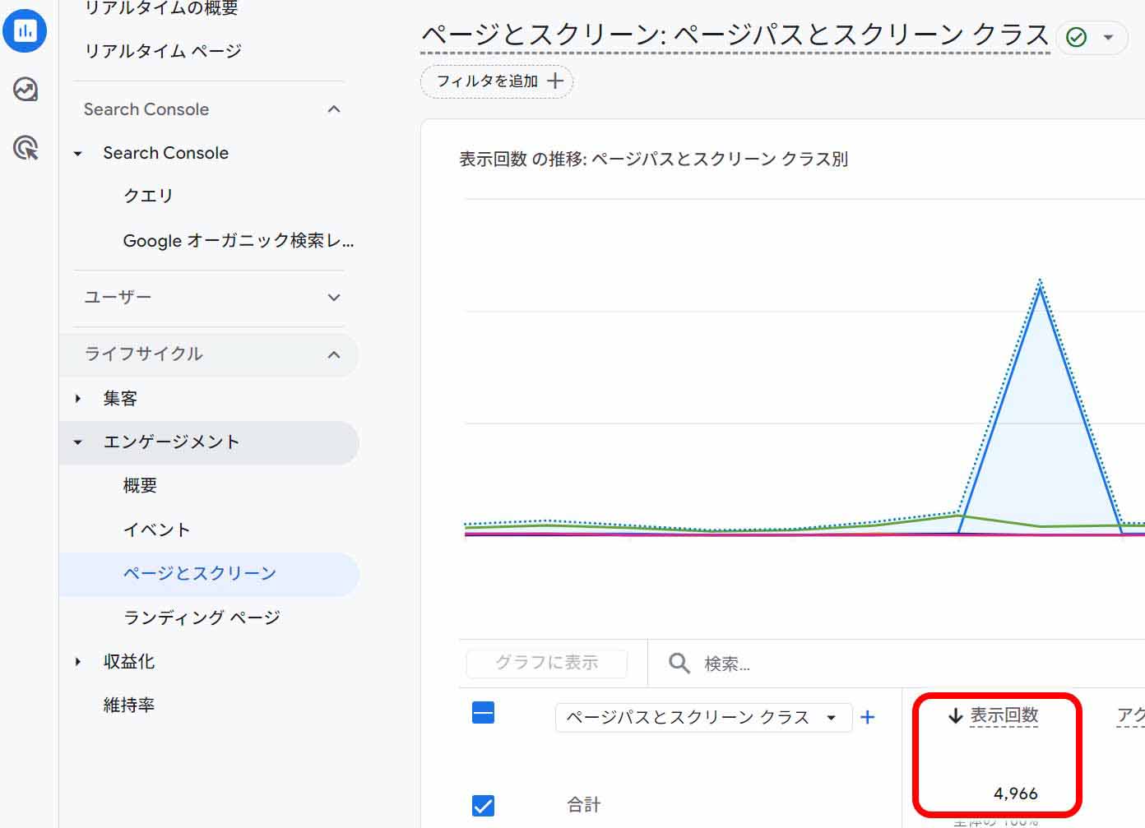Open the Explore icon in left rail
This screenshot has height=828, width=1145.
(25, 89)
